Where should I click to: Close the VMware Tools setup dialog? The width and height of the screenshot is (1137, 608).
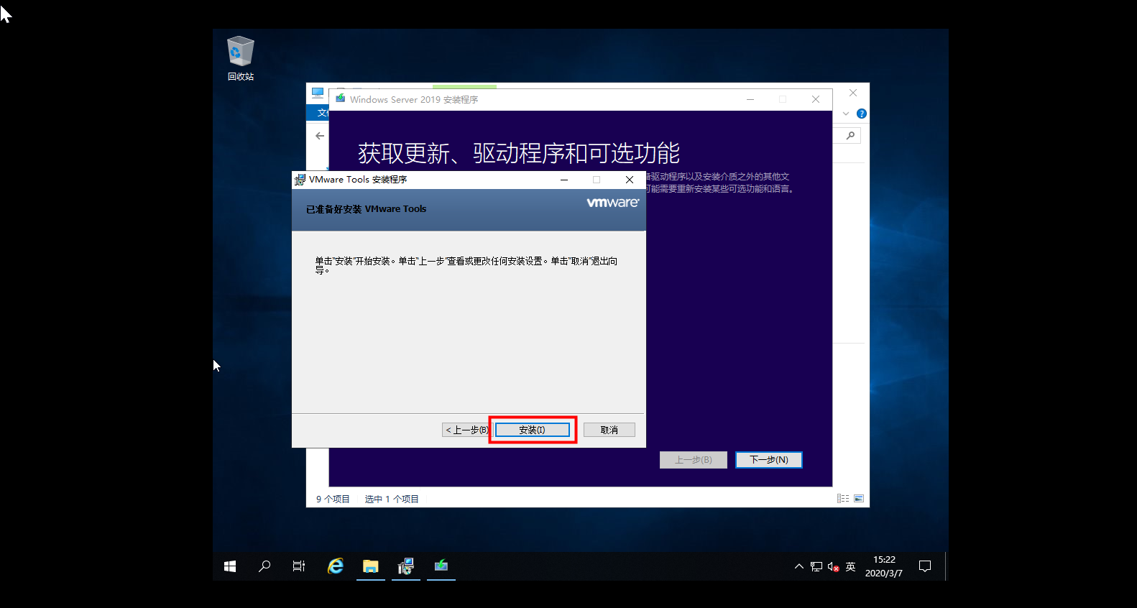pyautogui.click(x=630, y=180)
